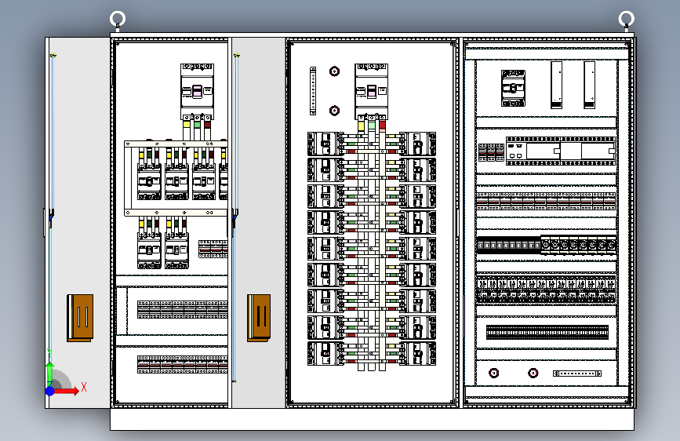Select the right red insulator at right cabinet bottom
Image resolution: width=680 pixels, height=441 pixels.
point(533,373)
